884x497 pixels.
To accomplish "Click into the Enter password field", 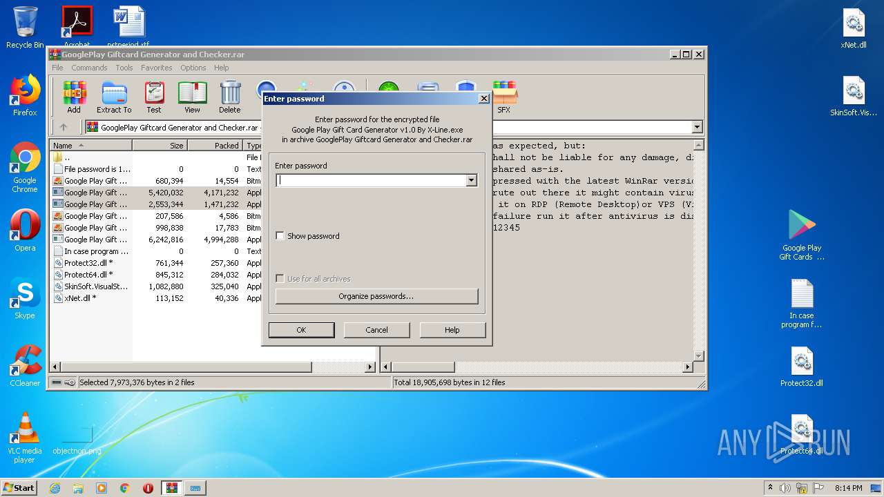I will pos(371,180).
